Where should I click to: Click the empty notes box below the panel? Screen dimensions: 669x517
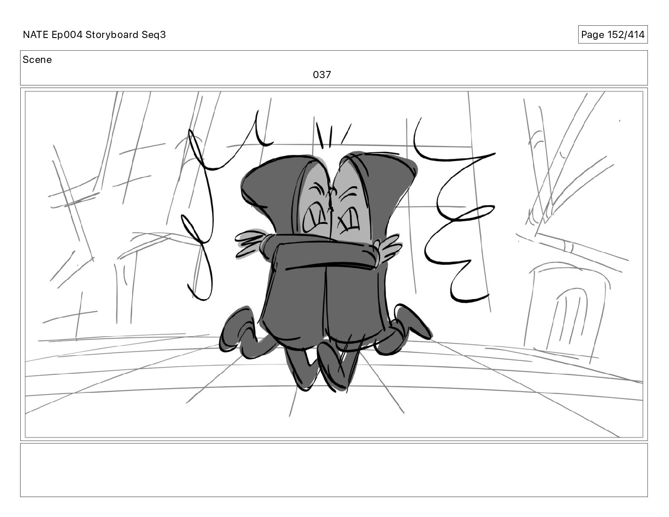334,470
